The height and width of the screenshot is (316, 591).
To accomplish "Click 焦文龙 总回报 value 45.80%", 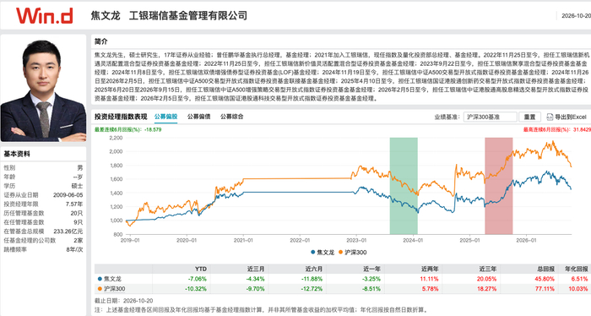I will pyautogui.click(x=545, y=279).
